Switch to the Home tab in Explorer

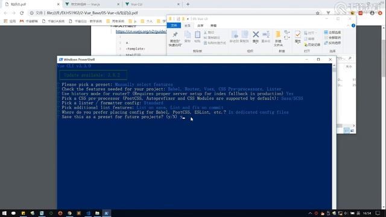(x=188, y=25)
